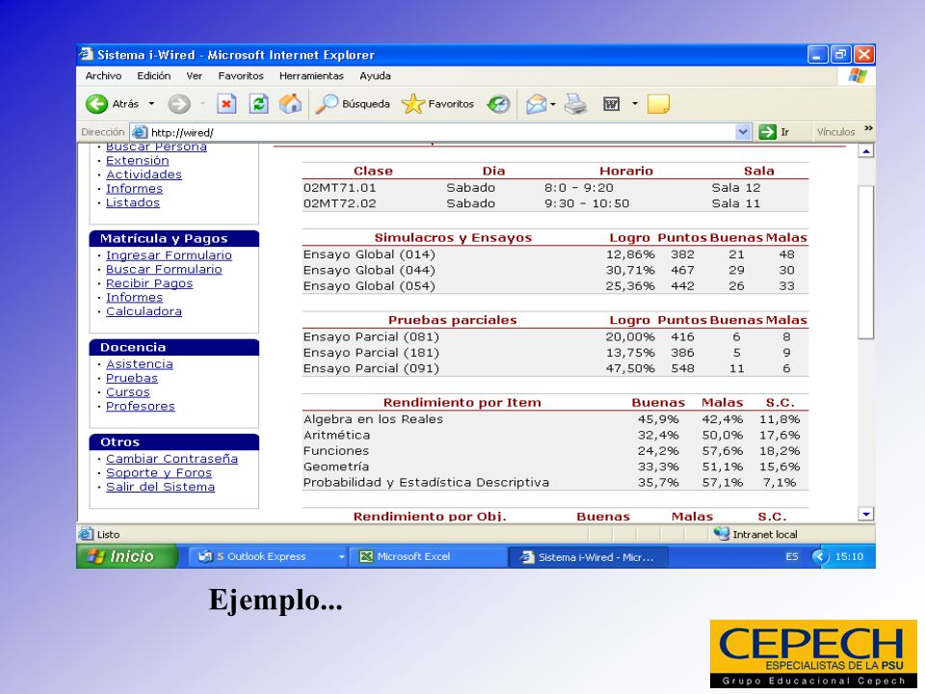Click the Ensayo Parcial (091) row
The image size is (925, 694).
click(555, 368)
